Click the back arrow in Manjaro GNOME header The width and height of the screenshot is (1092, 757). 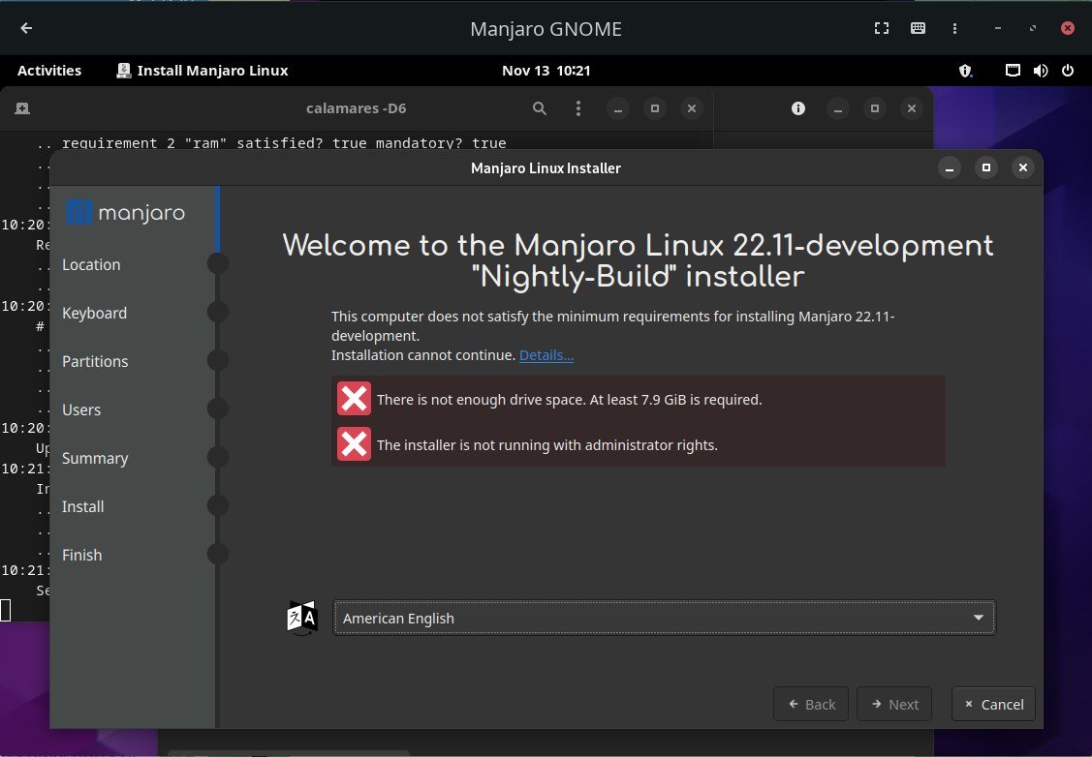pos(26,28)
